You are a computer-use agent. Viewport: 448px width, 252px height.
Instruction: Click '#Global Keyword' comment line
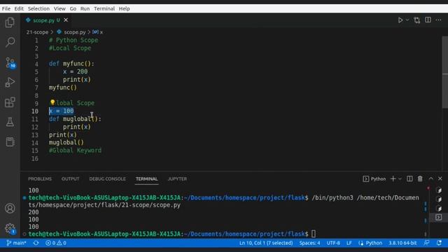[x=75, y=150]
